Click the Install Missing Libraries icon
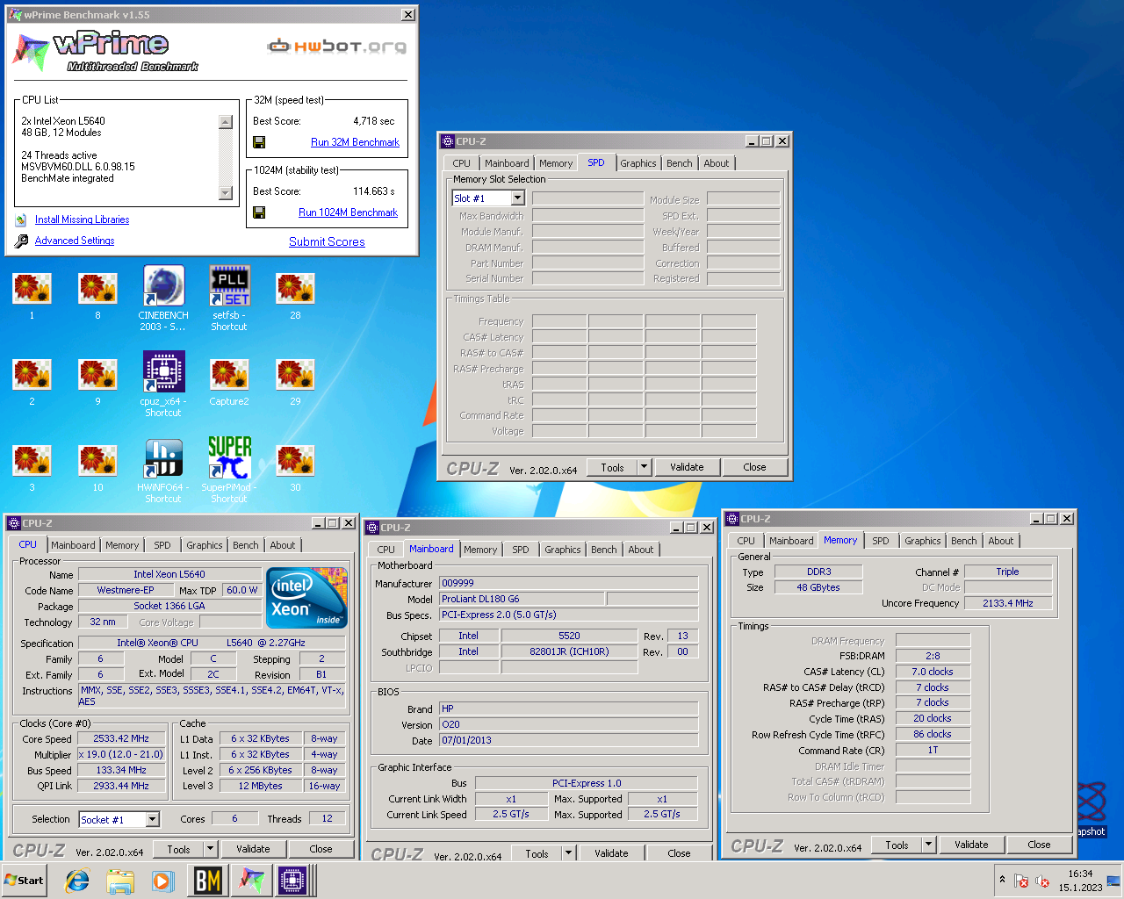 [x=21, y=219]
